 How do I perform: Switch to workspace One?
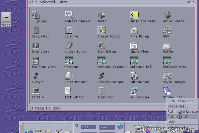click(89, 127)
